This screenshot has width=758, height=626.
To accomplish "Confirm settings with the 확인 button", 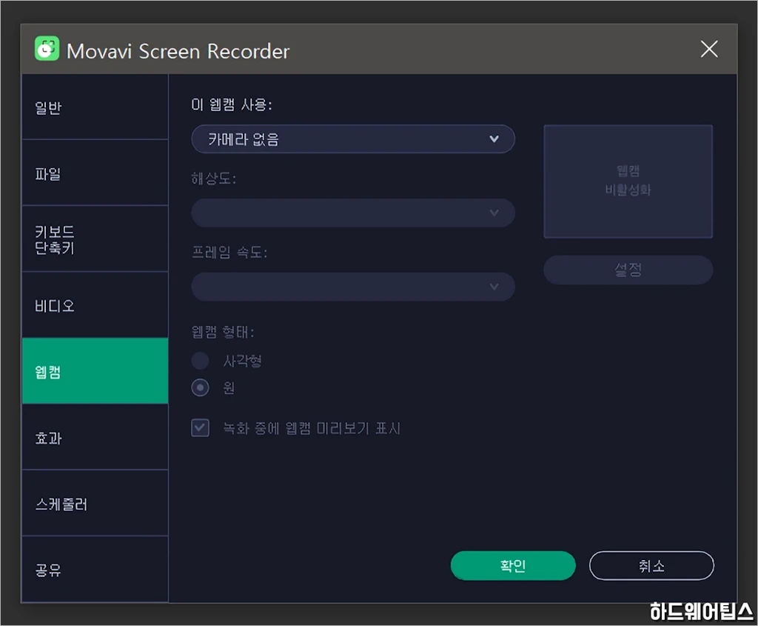I will point(512,566).
